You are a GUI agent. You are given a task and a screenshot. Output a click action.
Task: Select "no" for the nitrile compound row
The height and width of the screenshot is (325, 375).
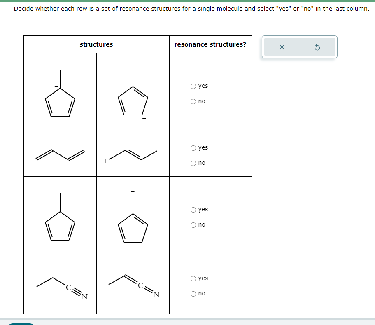click(x=193, y=293)
